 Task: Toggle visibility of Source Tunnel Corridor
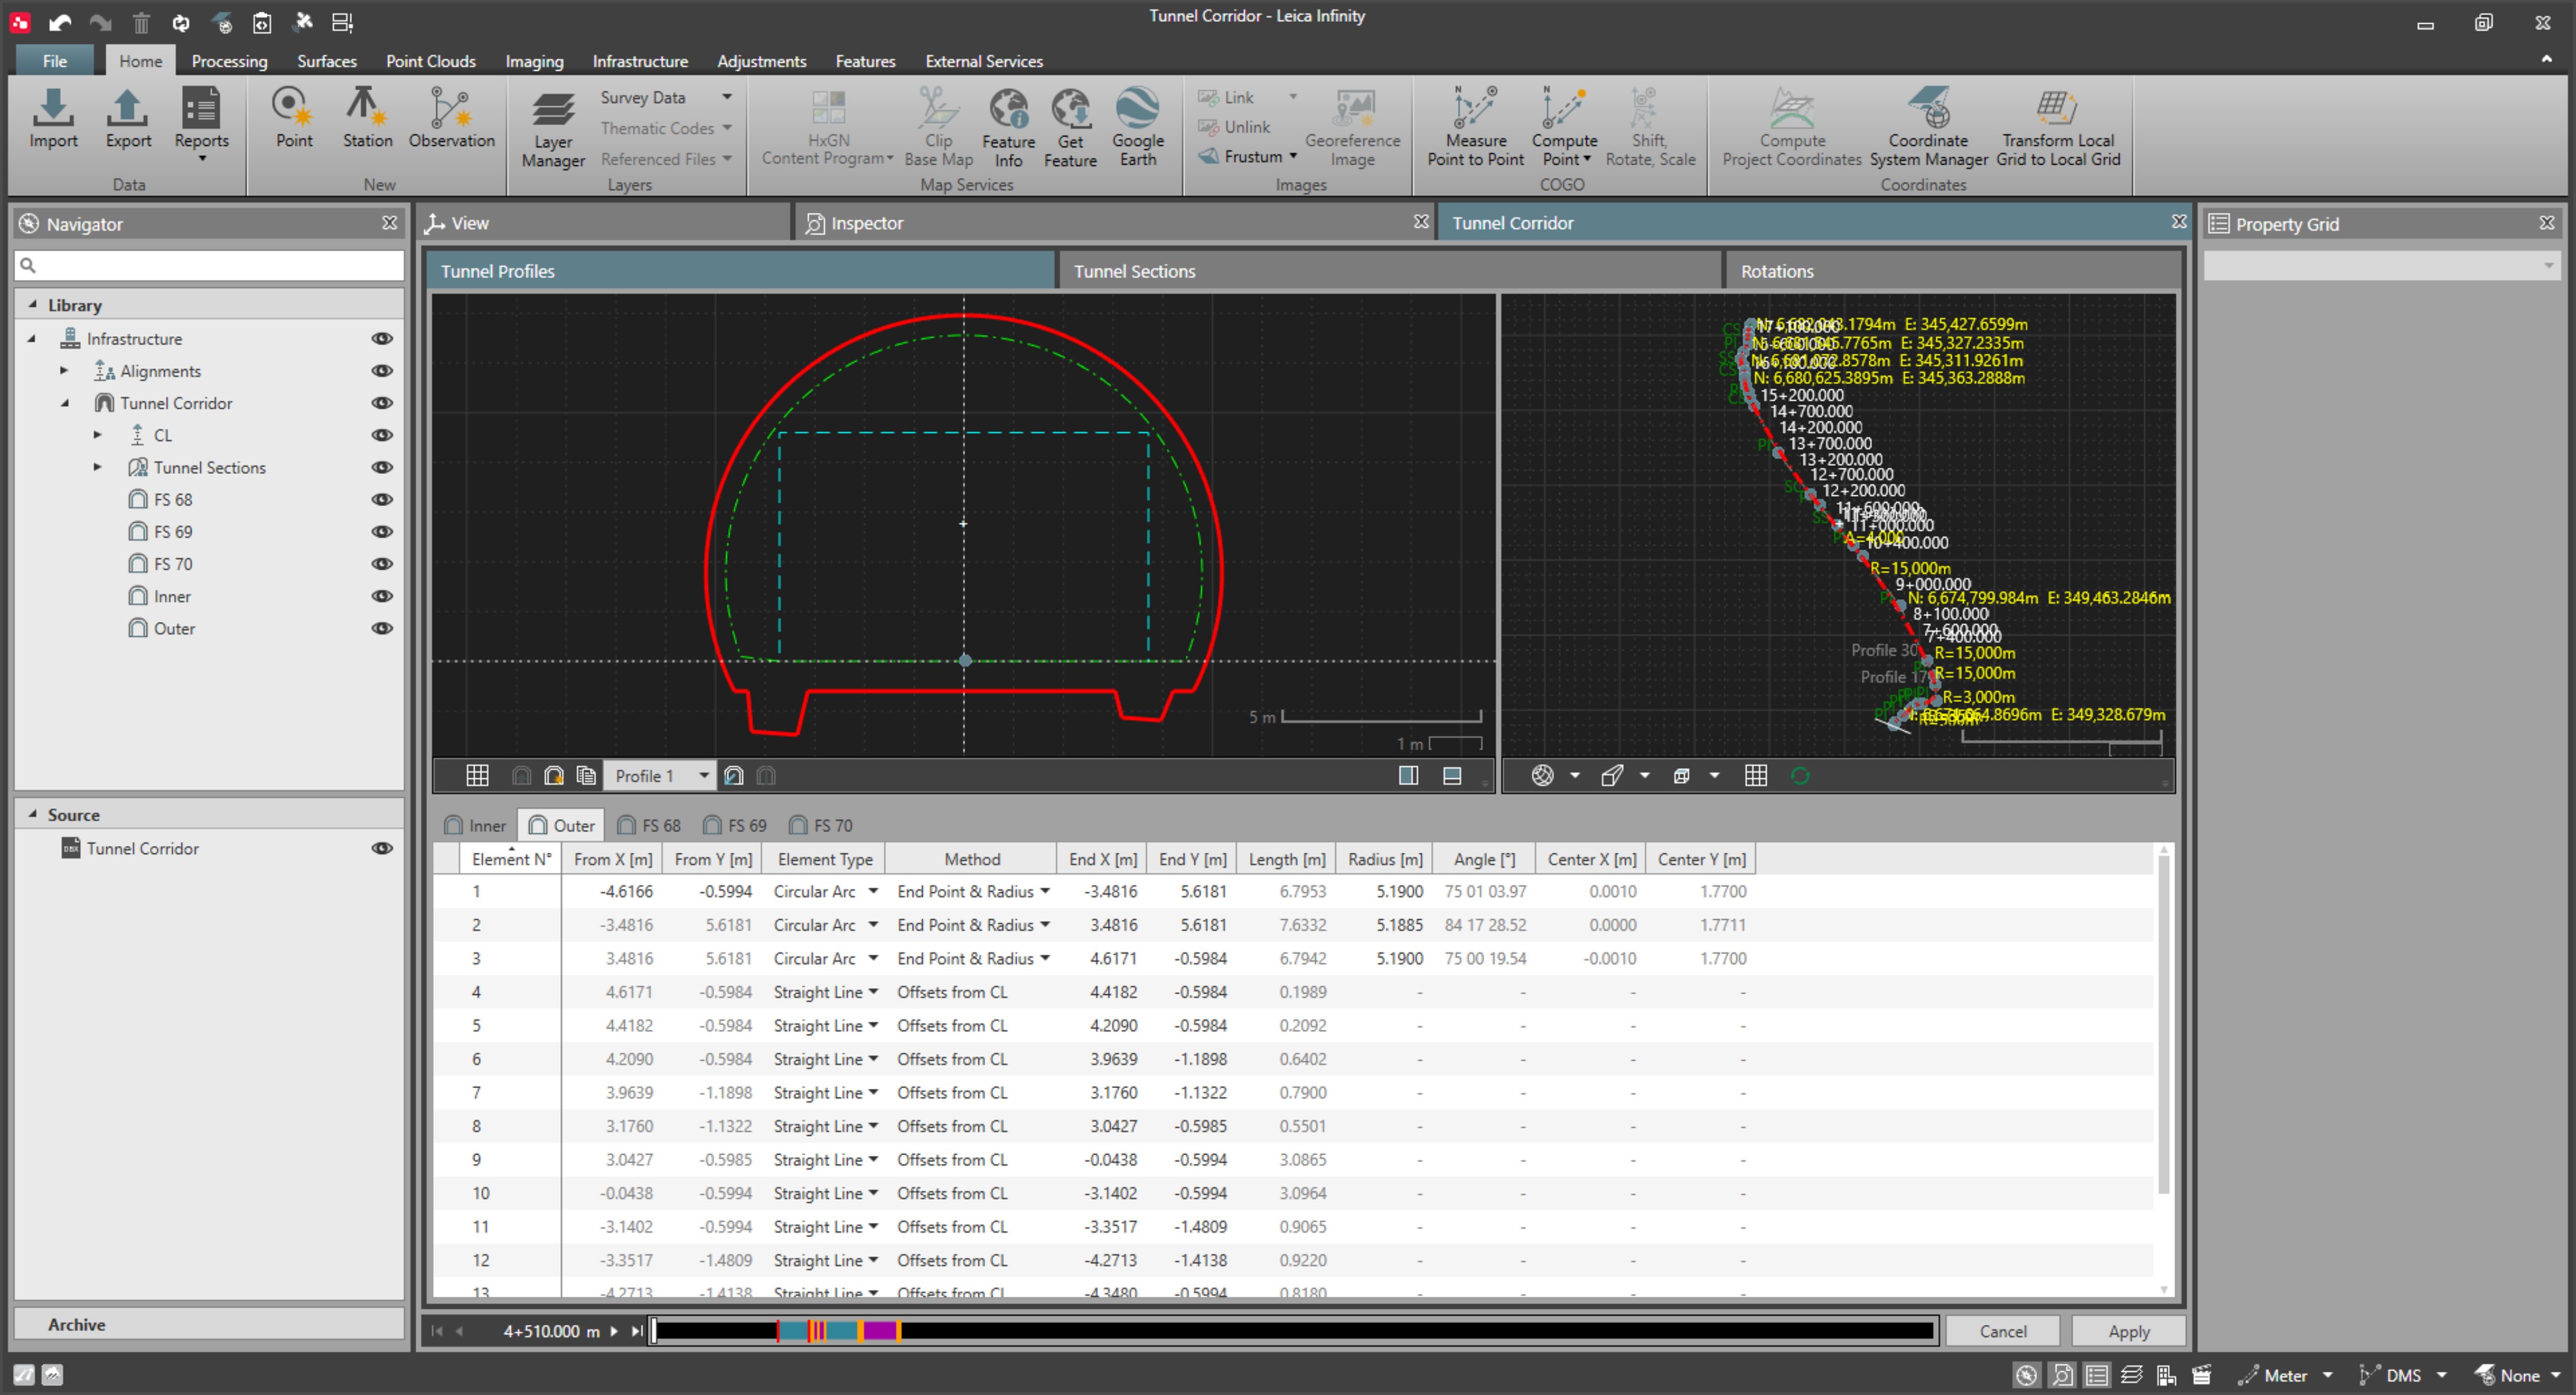(x=382, y=848)
